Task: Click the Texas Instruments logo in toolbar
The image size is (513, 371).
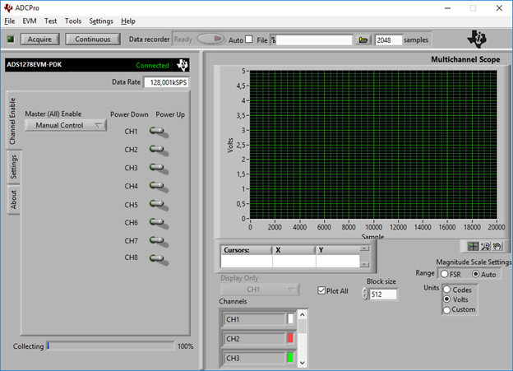Action: [x=478, y=39]
